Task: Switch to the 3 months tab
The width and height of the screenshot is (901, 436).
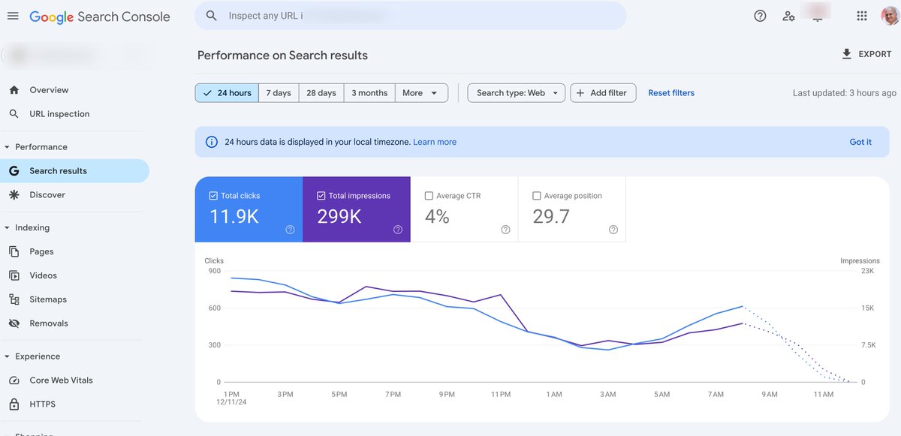Action: [x=369, y=92]
